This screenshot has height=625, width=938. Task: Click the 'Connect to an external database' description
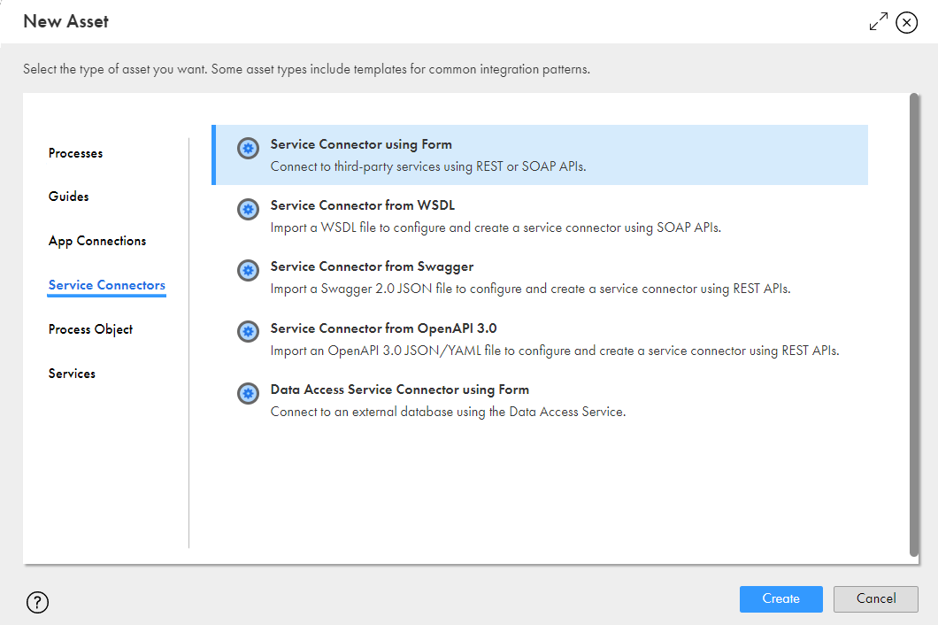click(448, 412)
